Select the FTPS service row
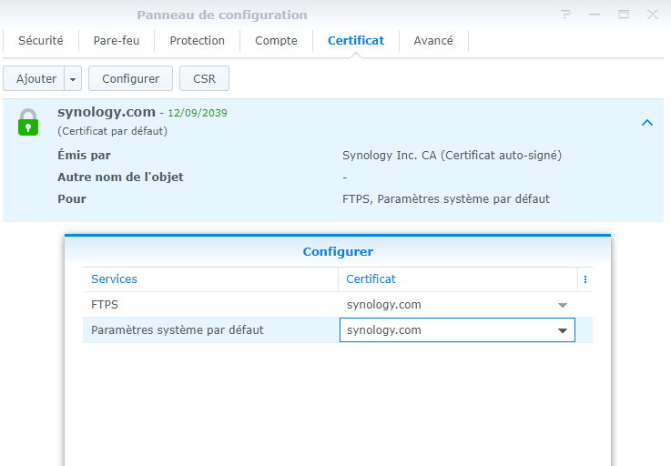671x466 pixels. tap(338, 305)
